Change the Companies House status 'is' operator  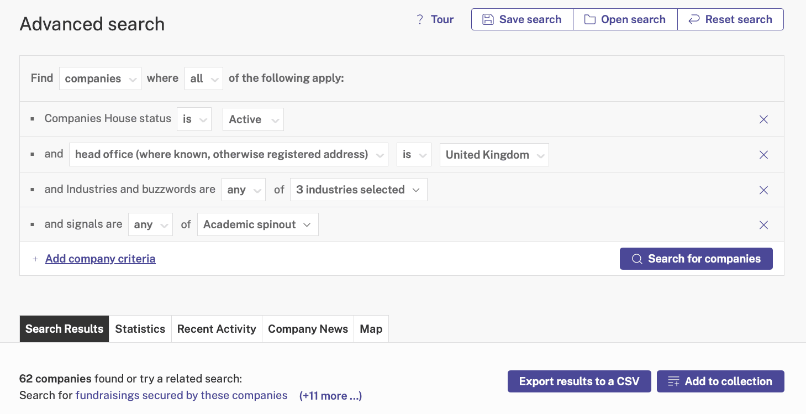pyautogui.click(x=194, y=119)
